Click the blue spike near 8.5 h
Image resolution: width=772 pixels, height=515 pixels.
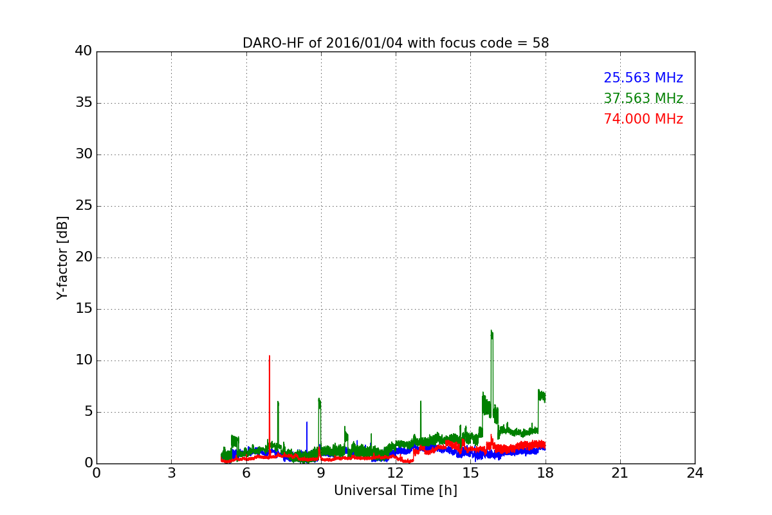click(307, 438)
